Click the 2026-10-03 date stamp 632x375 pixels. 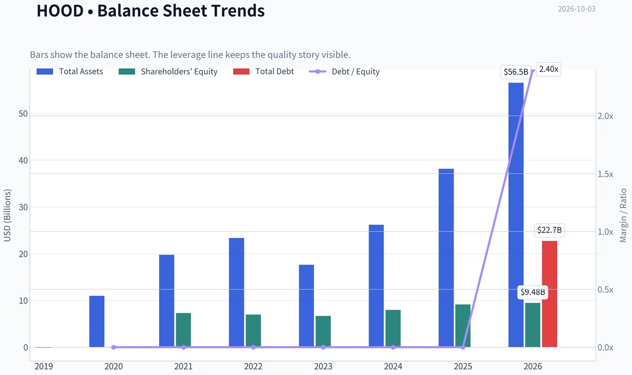click(577, 9)
